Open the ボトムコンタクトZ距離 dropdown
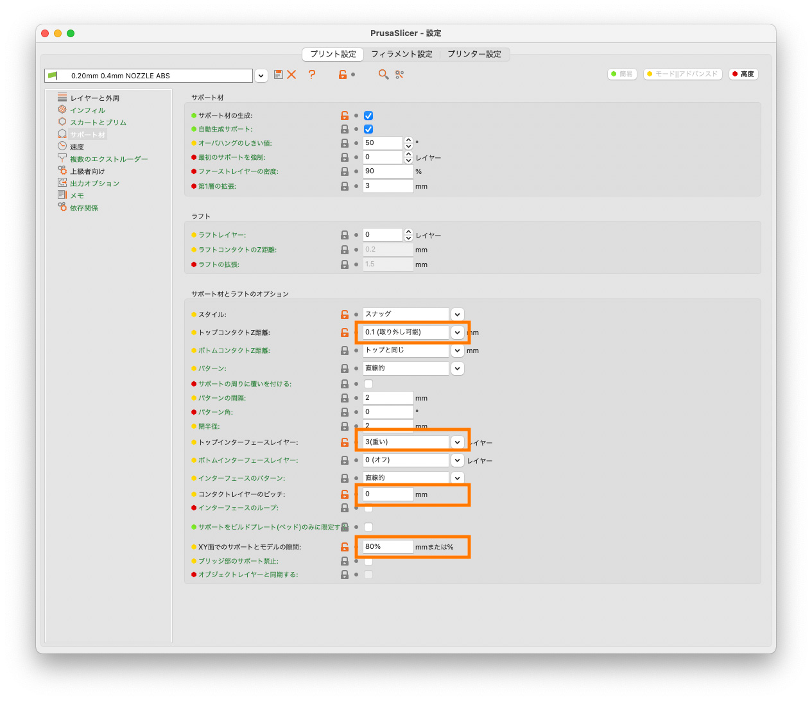812x701 pixels. click(457, 350)
